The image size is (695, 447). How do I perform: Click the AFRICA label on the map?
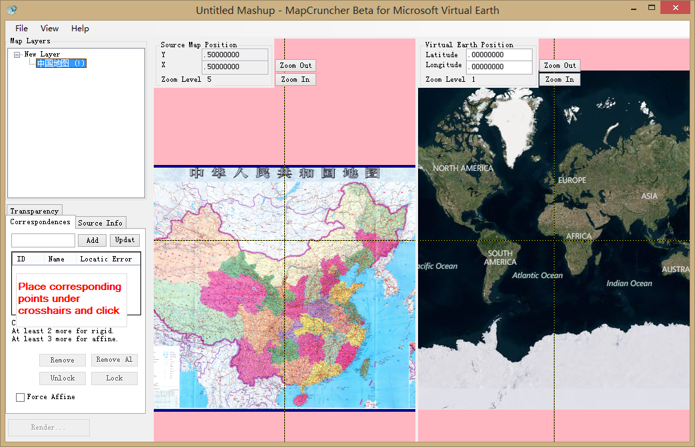point(579,236)
